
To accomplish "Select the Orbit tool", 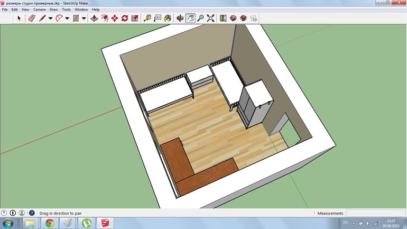I will (x=180, y=18).
